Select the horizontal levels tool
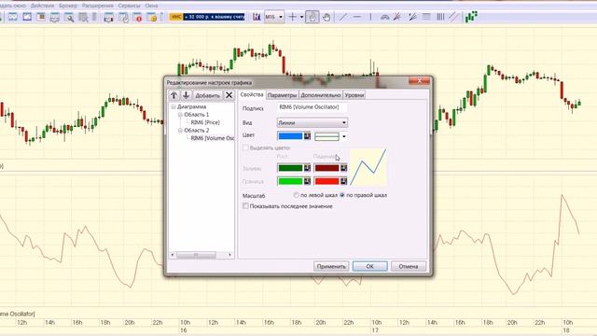This screenshot has width=597, height=336. click(426, 17)
